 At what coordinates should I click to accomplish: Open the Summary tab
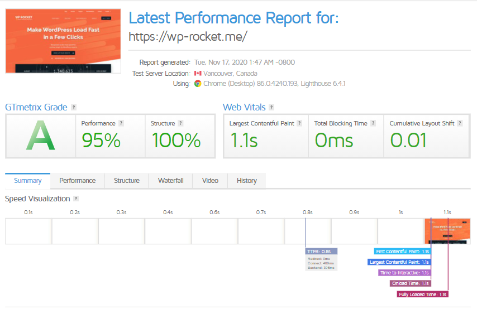coord(28,181)
